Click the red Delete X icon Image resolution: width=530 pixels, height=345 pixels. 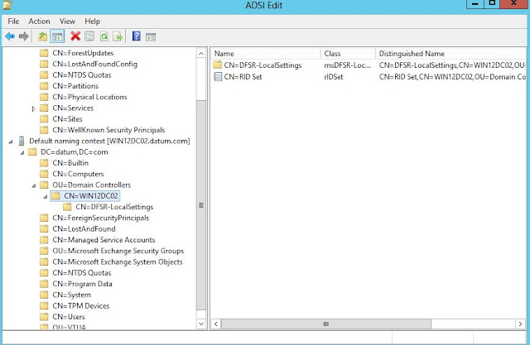click(x=75, y=36)
